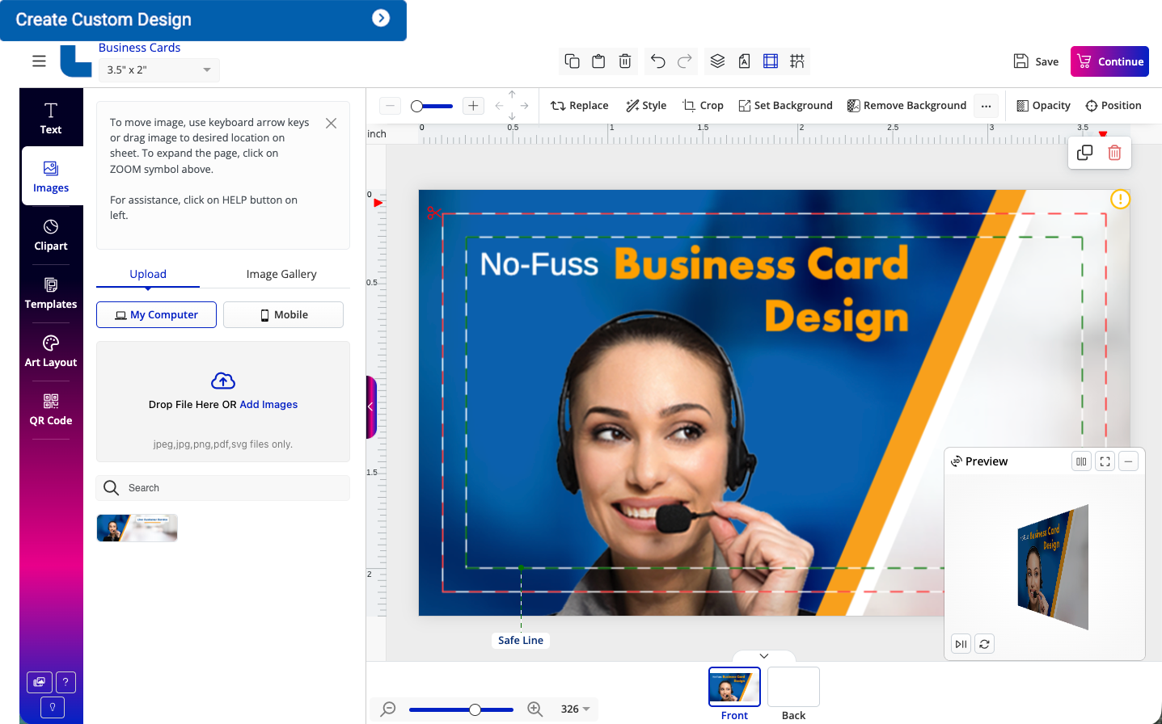Open the layers icon in top toolbar

[x=717, y=61]
